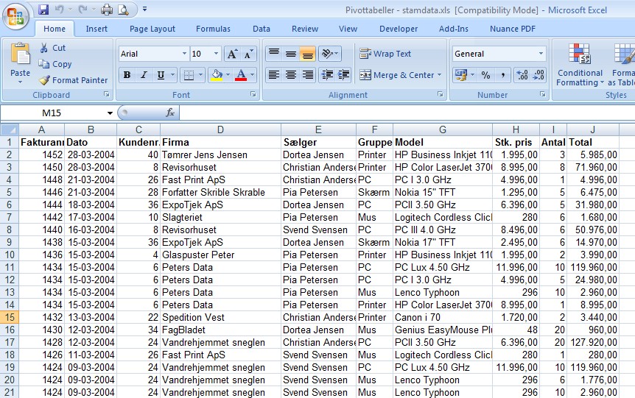The image size is (635, 398).
Task: Switch to the Formulas tab
Action: (213, 29)
